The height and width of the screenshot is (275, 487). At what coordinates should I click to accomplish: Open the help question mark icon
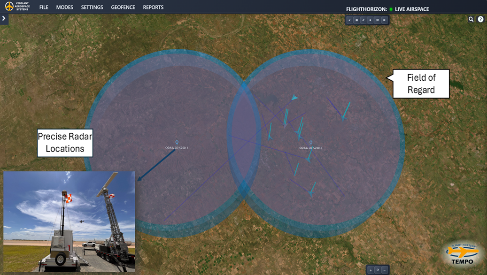tap(480, 19)
